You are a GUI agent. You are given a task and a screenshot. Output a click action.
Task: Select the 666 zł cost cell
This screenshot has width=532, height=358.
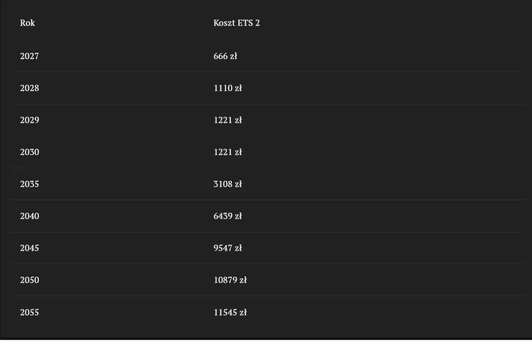pyautogui.click(x=225, y=56)
